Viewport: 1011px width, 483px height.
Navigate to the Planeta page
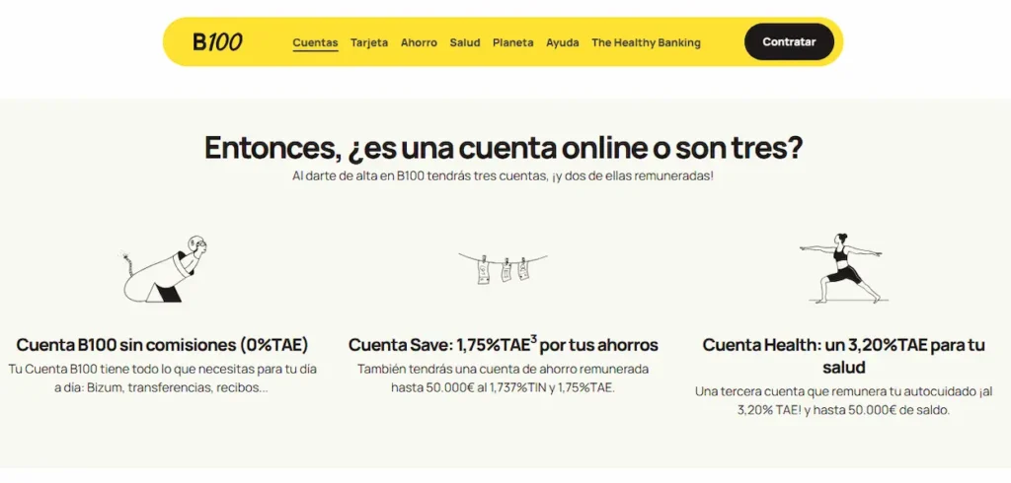[512, 42]
